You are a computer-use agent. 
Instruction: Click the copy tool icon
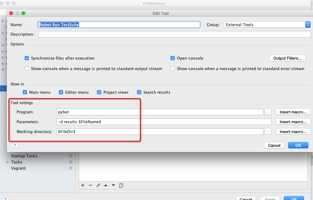click(121, 185)
